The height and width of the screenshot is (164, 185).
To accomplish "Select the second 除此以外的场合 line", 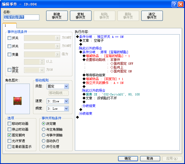I will pyautogui.click(x=93, y=91).
